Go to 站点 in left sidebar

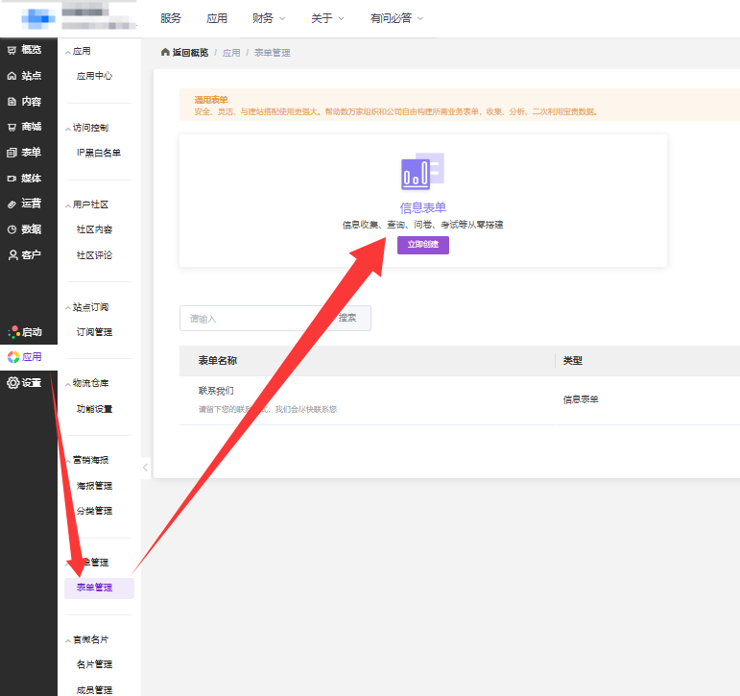pos(12,76)
